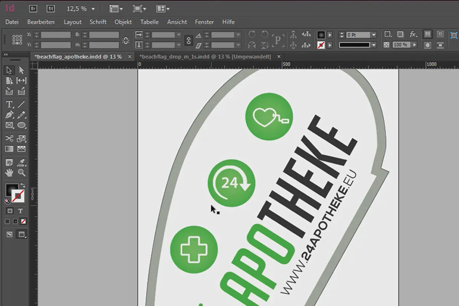
Task: Close the beachflag_apotheke.indd tab
Action: 130,57
